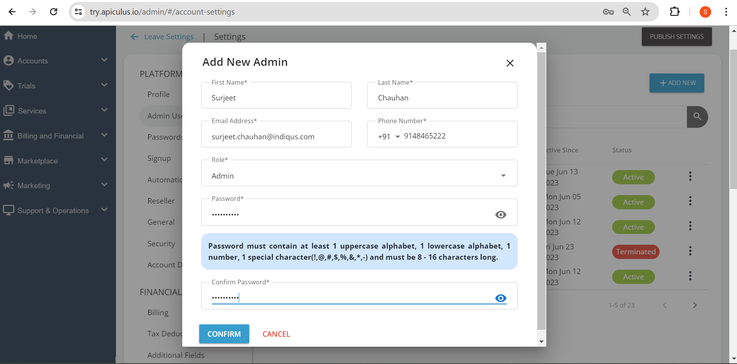737x364 pixels.
Task: Open the Security settings section
Action: click(161, 244)
